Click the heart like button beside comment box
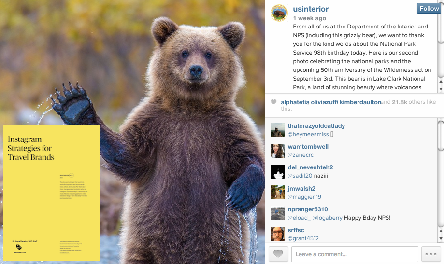The height and width of the screenshot is (264, 444). [x=278, y=254]
